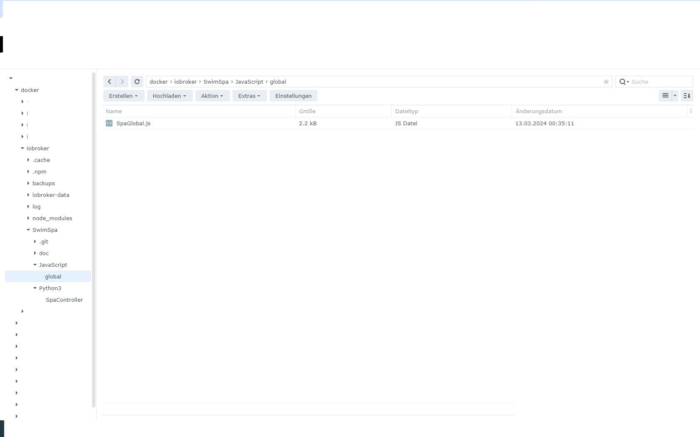Refresh the current folder listing

tap(137, 82)
